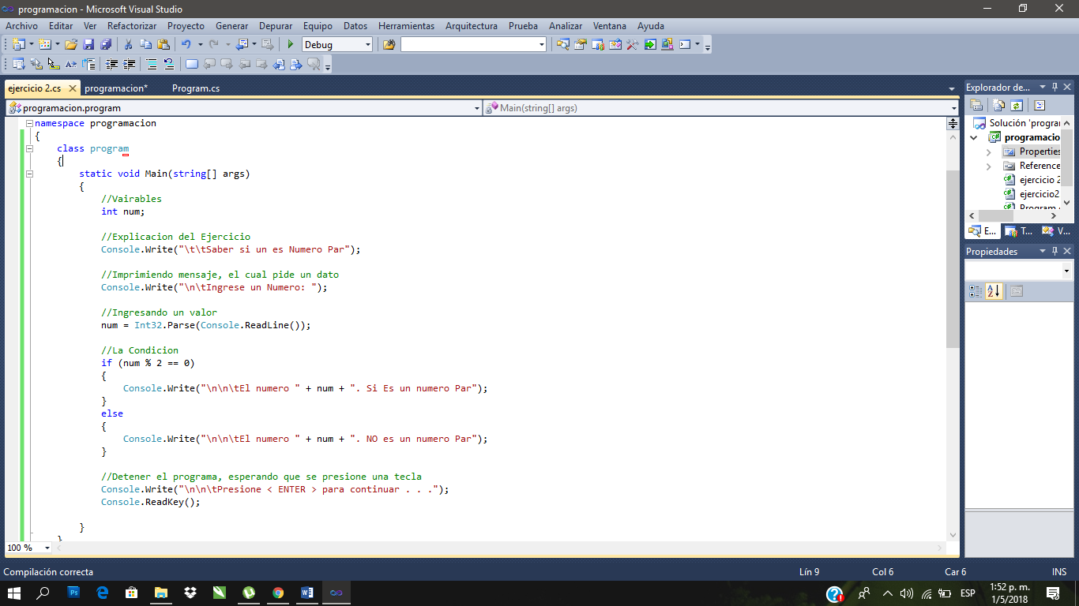Image resolution: width=1079 pixels, height=606 pixels.
Task: Refresh the Explorador de soluciones panel
Action: coord(1016,105)
